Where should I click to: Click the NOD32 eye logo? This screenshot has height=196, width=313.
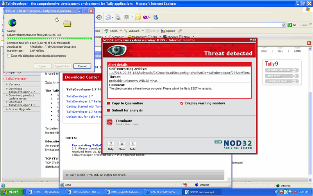[117, 50]
